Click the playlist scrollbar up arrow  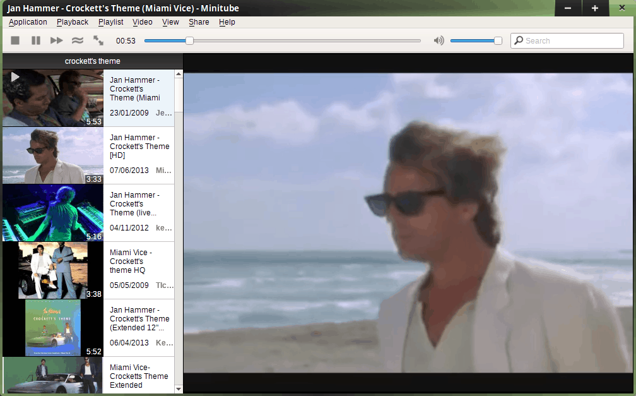click(x=179, y=74)
